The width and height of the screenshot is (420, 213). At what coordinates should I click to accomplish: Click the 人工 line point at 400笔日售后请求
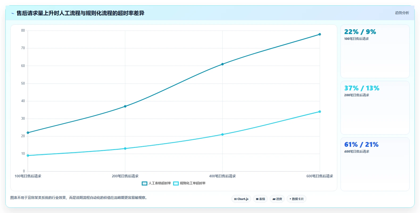(x=223, y=64)
